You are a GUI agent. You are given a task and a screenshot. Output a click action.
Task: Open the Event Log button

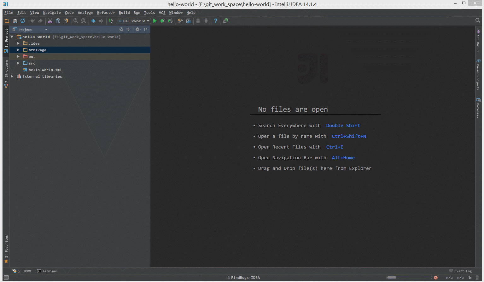click(x=460, y=271)
